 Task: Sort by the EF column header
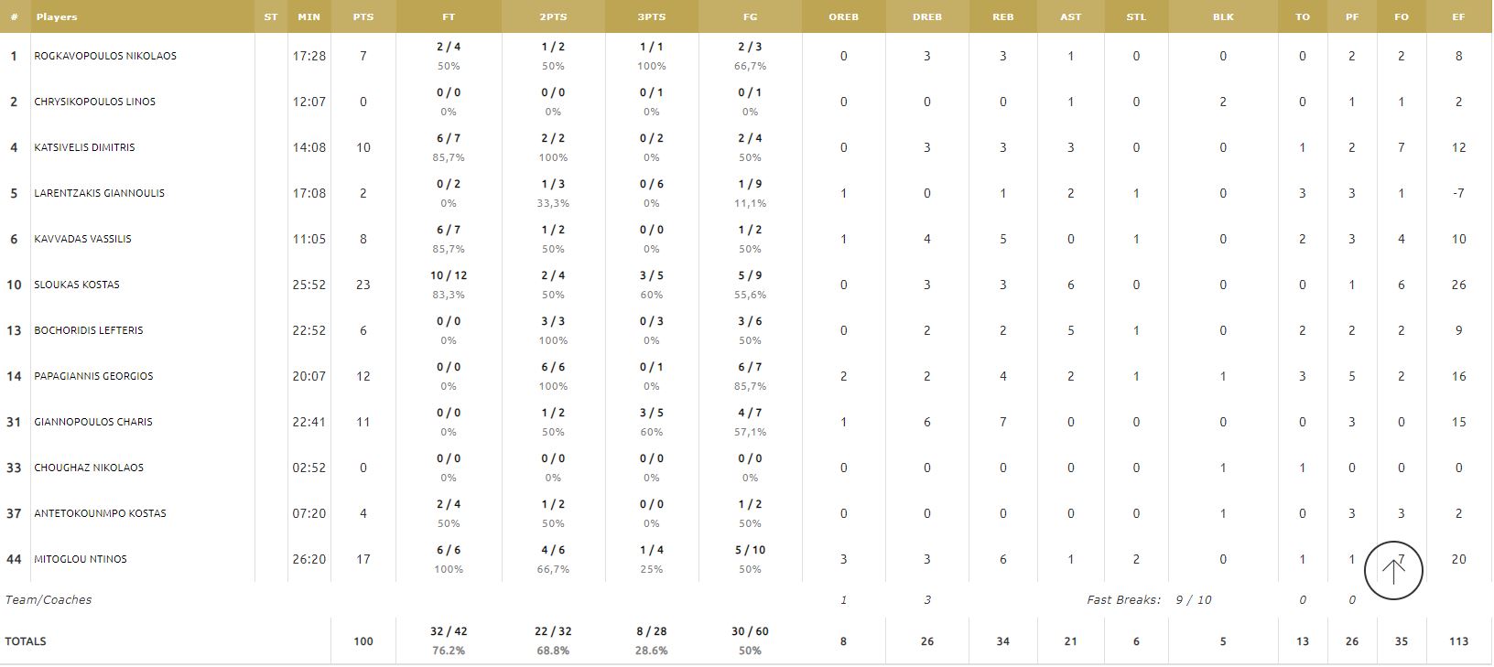pyautogui.click(x=1458, y=16)
